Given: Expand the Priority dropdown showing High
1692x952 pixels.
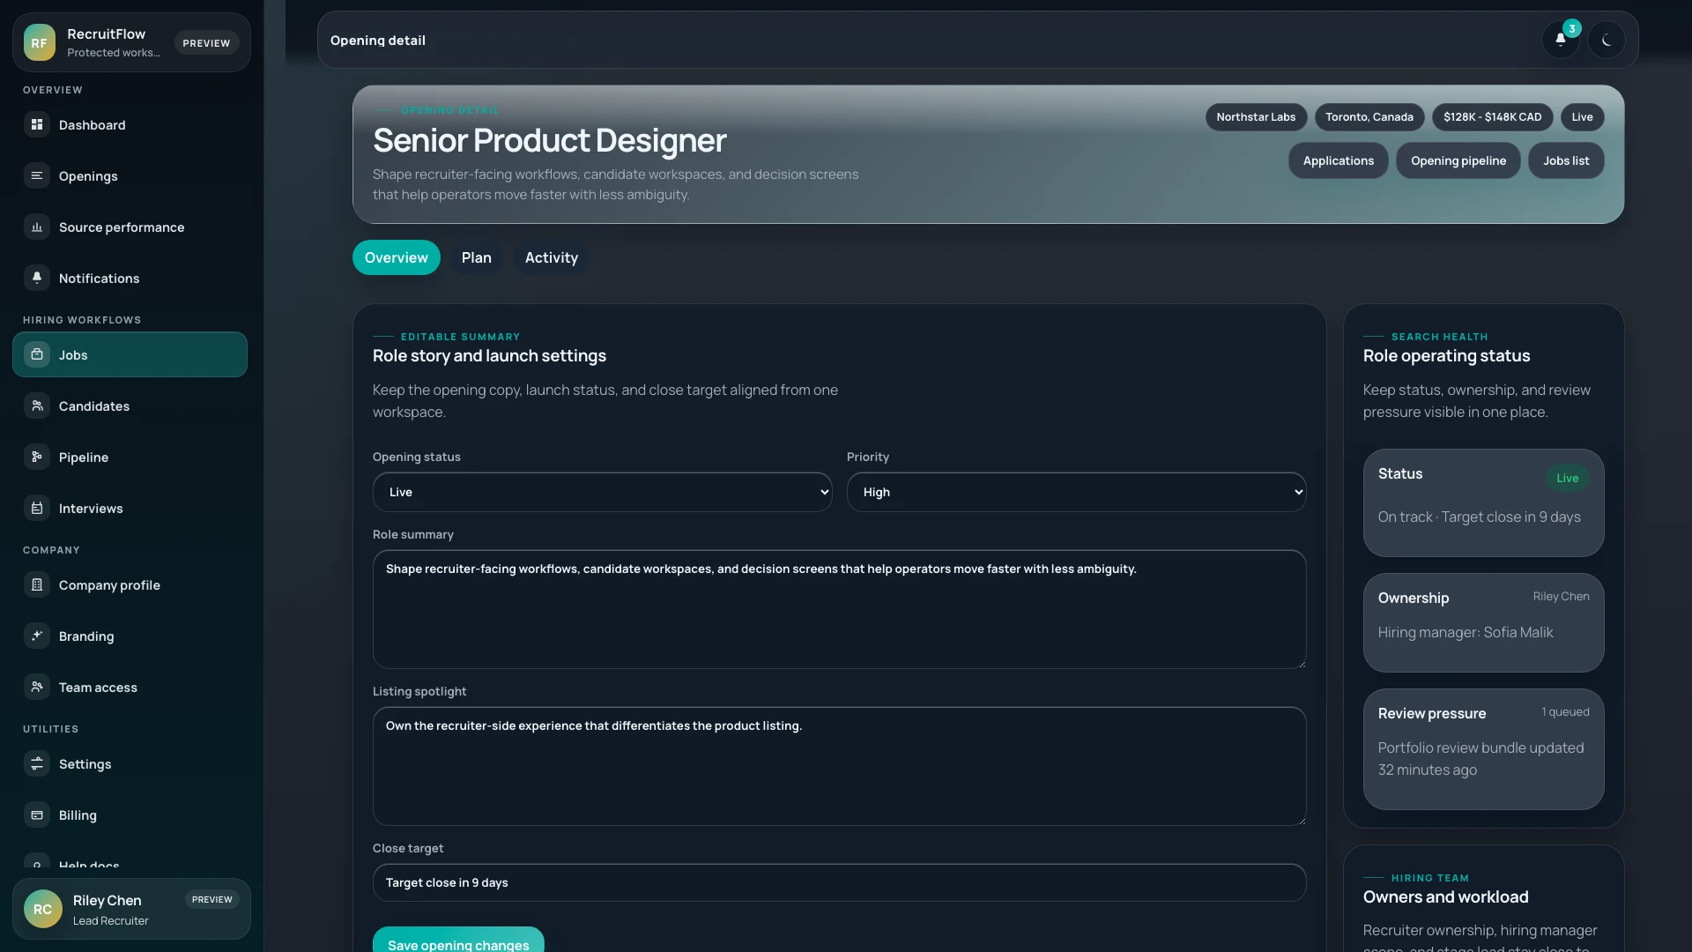Looking at the screenshot, I should tap(1076, 492).
